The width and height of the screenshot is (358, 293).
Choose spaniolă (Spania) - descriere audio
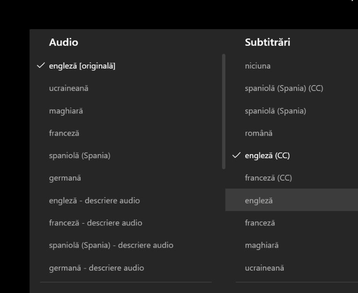pyautogui.click(x=111, y=245)
